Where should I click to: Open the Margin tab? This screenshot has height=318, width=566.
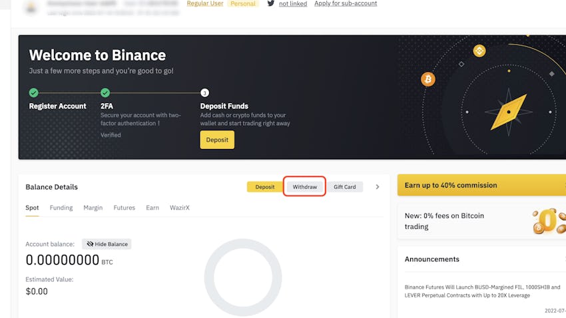point(93,208)
